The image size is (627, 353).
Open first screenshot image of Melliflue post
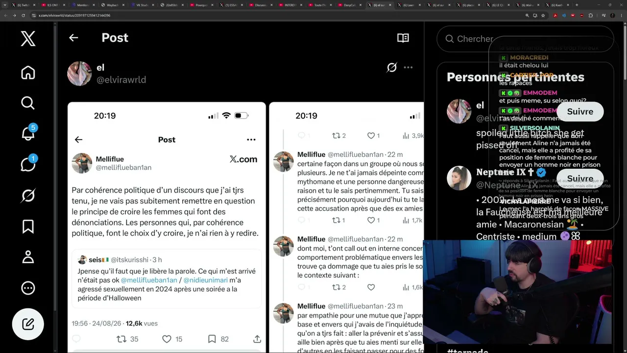click(167, 227)
